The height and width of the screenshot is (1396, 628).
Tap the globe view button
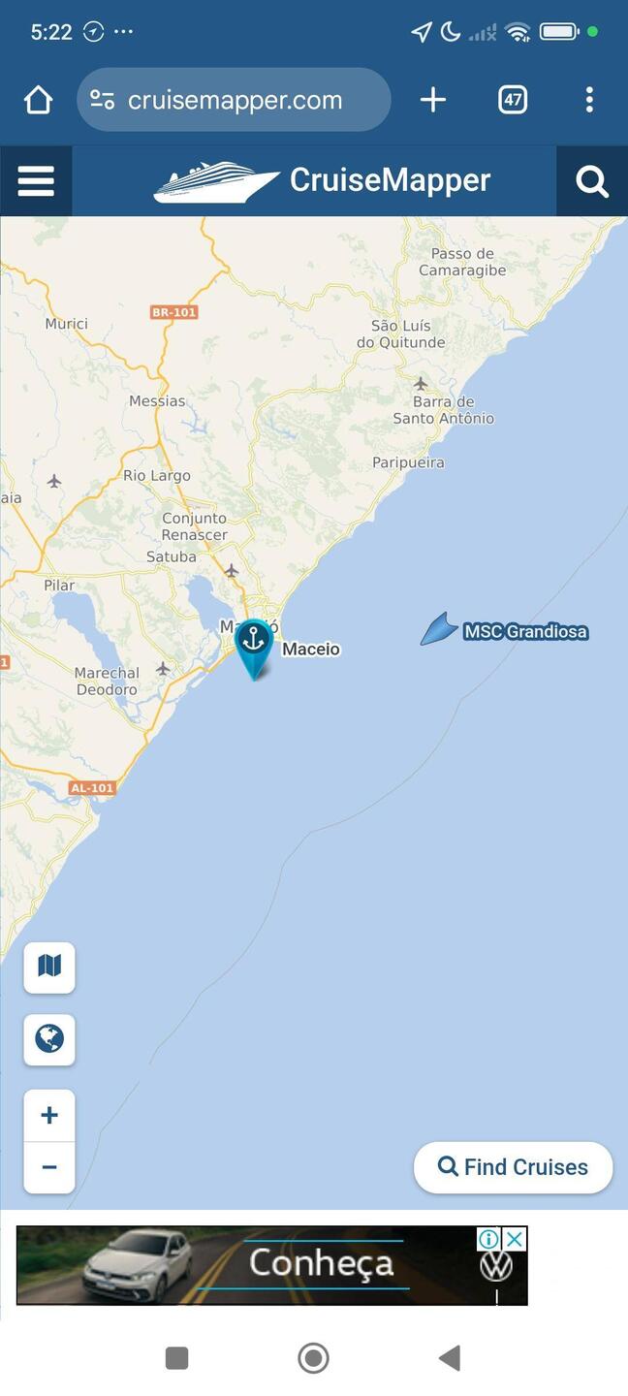pyautogui.click(x=49, y=1039)
